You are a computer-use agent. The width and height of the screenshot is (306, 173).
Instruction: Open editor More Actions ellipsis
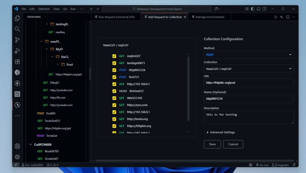293,17
